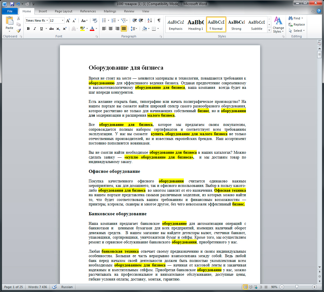This screenshot has height=292, width=324.
Task: Save document with floppy disk icon
Action: click(12, 4)
